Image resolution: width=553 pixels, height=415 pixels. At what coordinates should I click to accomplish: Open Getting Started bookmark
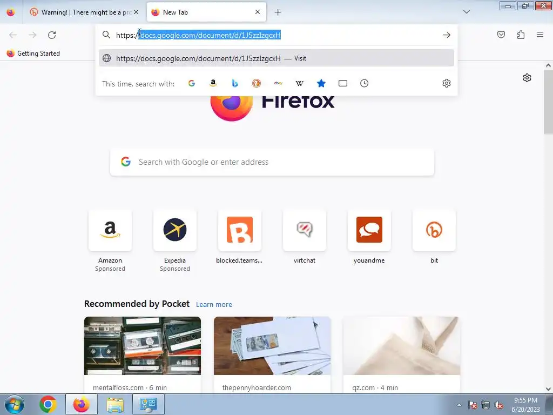pyautogui.click(x=33, y=53)
